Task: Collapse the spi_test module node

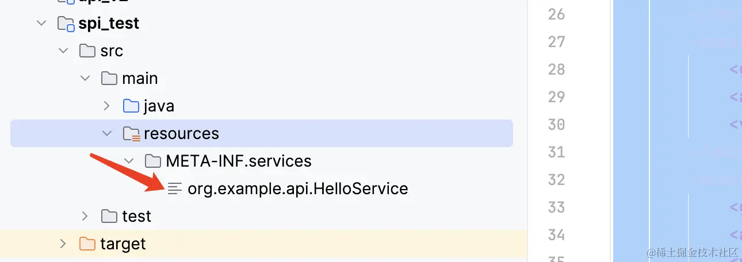Action: (41, 24)
